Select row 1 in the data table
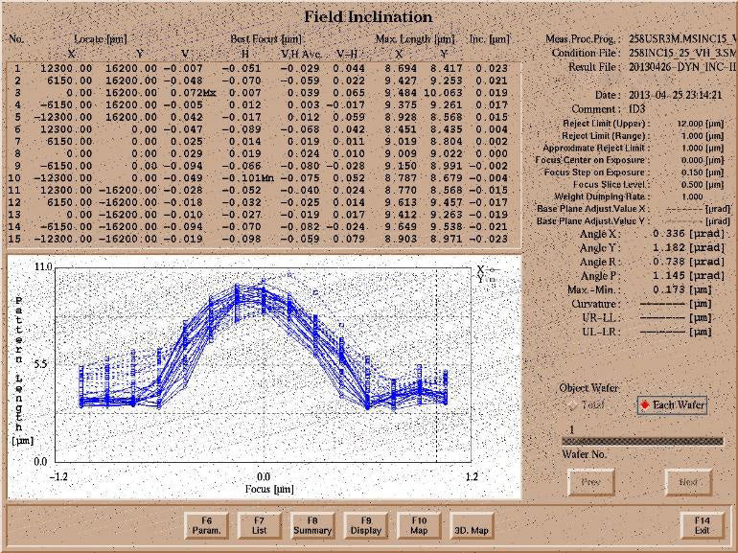Screen dimensions: 738x553 pyautogui.click(x=259, y=69)
